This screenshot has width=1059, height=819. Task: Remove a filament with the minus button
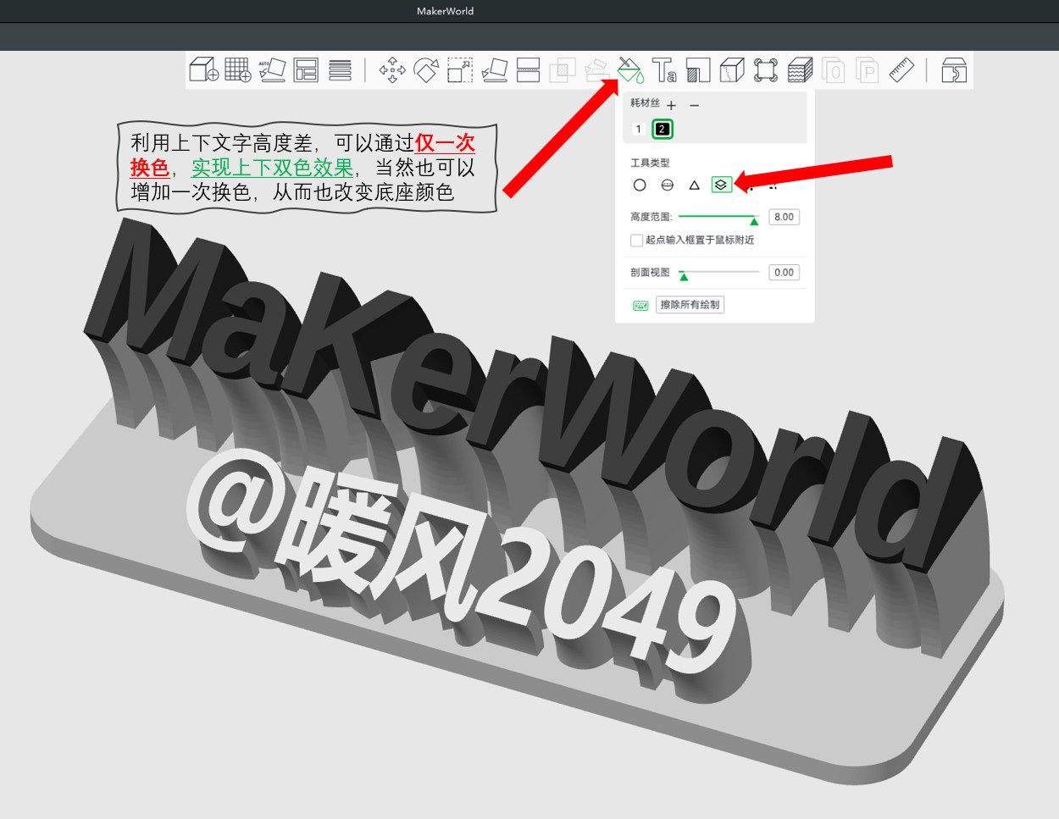(x=695, y=106)
